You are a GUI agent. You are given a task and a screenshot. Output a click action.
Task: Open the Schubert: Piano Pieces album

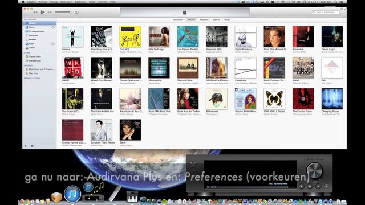102,130
